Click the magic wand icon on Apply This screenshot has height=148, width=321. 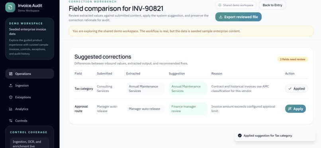click(x=290, y=109)
